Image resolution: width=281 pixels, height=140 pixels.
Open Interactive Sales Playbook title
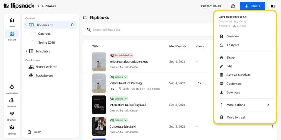click(128, 105)
